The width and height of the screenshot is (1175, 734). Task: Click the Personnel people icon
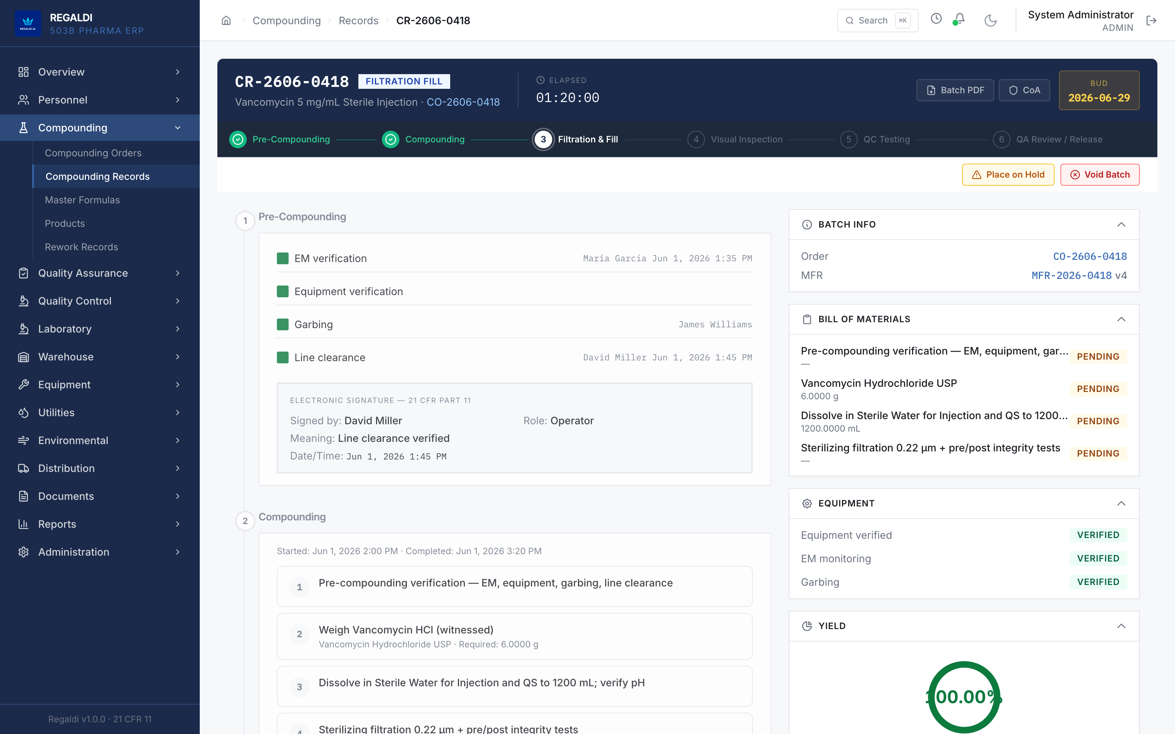click(23, 99)
